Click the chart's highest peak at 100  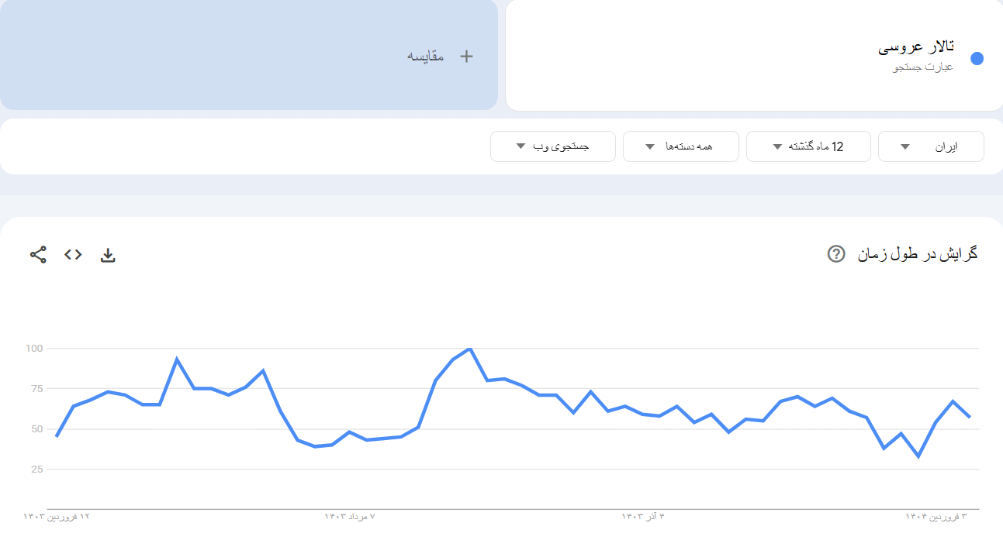(x=469, y=349)
